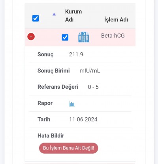158x164 pixels.
Task: Select the Beta-hCG test name
Action: (x=113, y=36)
